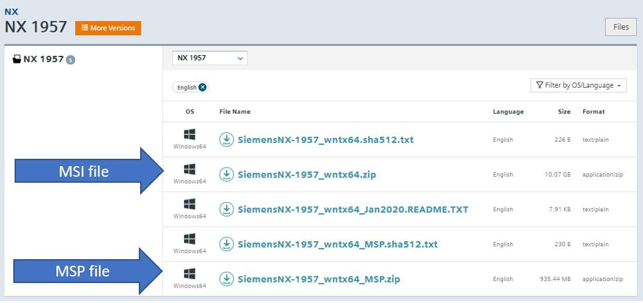Click download icon for SiemensNX-1957_wntx64_MSP.zip

click(227, 278)
